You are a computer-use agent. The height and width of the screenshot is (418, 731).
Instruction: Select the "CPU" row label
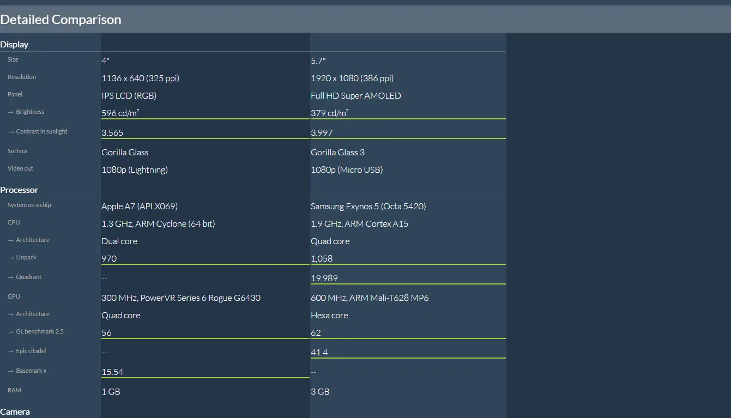(14, 222)
